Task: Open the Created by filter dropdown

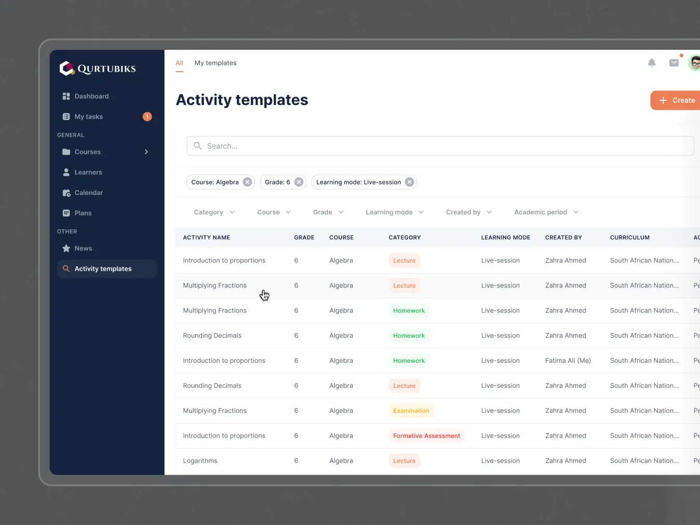Action: [x=468, y=212]
